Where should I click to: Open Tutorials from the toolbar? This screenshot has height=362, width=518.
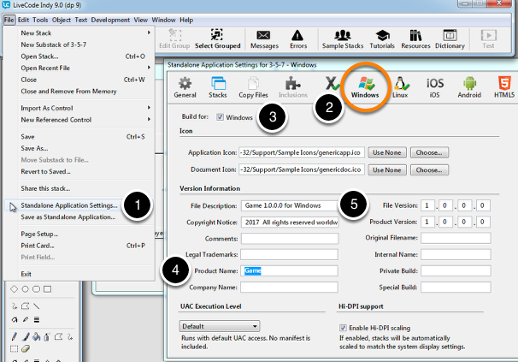coord(382,39)
